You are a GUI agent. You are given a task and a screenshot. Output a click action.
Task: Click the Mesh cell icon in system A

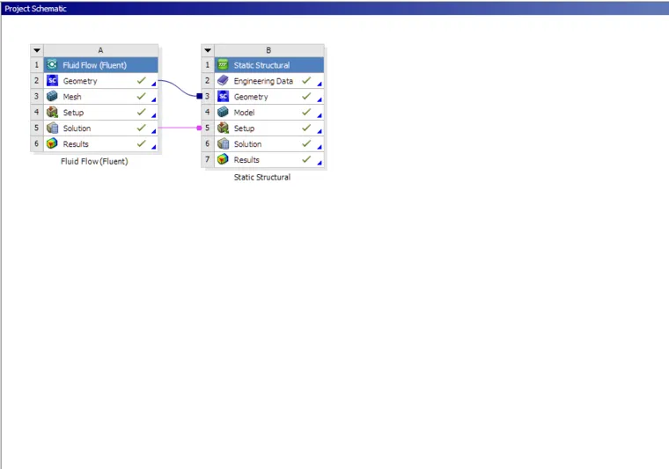(x=52, y=97)
